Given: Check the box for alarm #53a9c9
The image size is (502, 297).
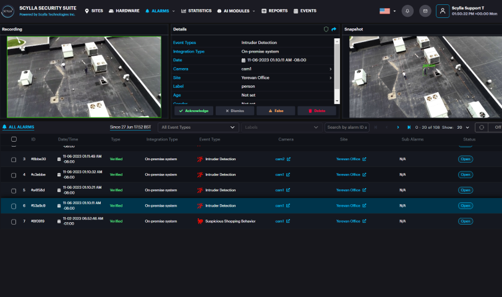Looking at the screenshot, I should (14, 206).
